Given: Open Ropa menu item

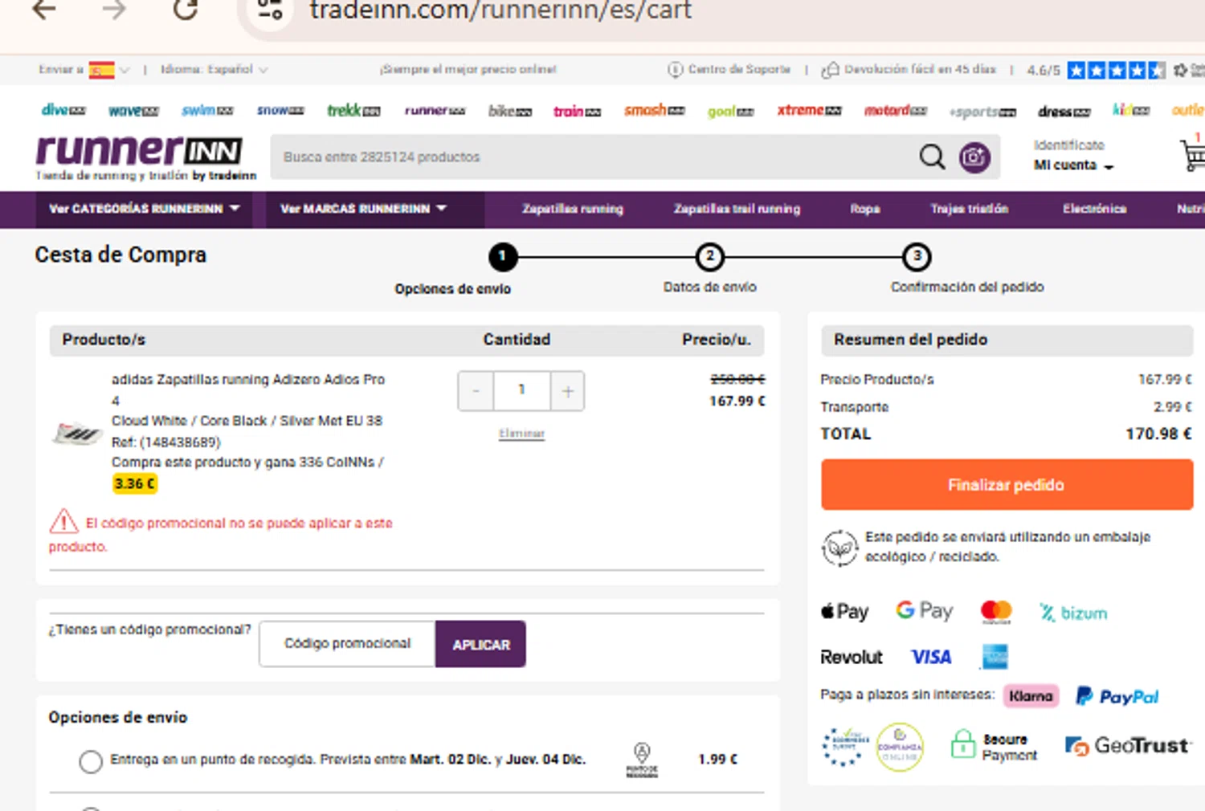Looking at the screenshot, I should [x=865, y=209].
